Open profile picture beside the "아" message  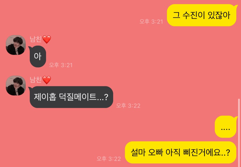coord(16,45)
